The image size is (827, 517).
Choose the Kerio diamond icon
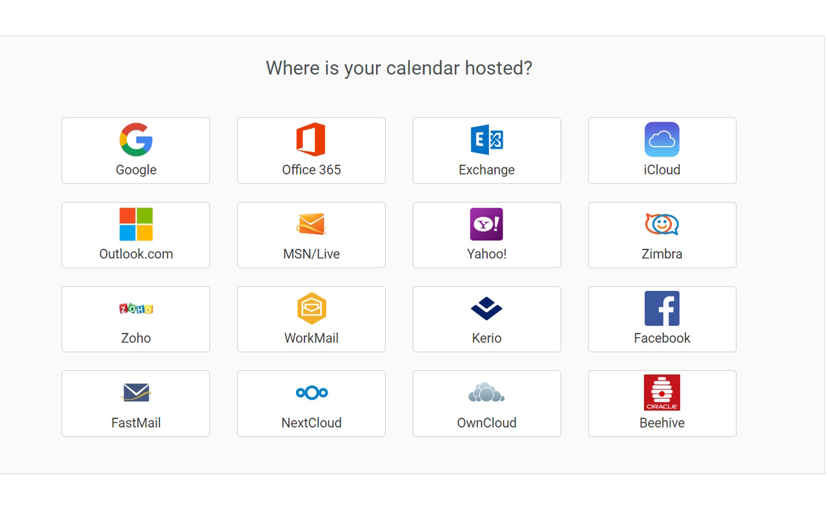[x=487, y=308]
